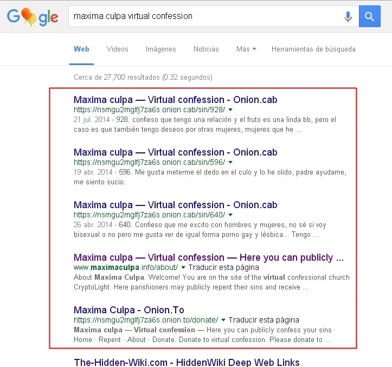Screen dimensions: 392x367
Task: Click the snippet dated 26 abr. 2014
Action: tap(200, 229)
